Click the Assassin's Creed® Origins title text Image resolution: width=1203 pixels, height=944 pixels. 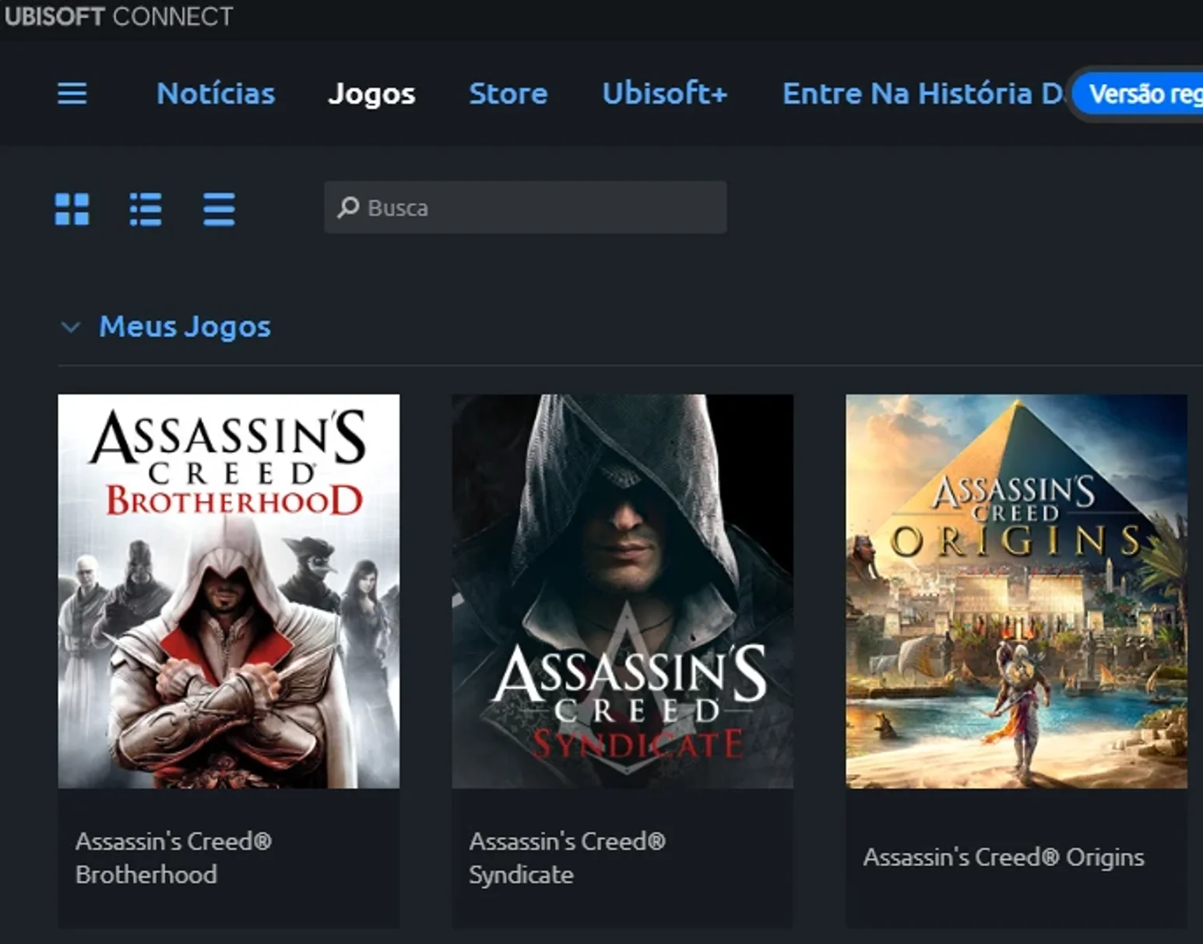click(x=1004, y=857)
